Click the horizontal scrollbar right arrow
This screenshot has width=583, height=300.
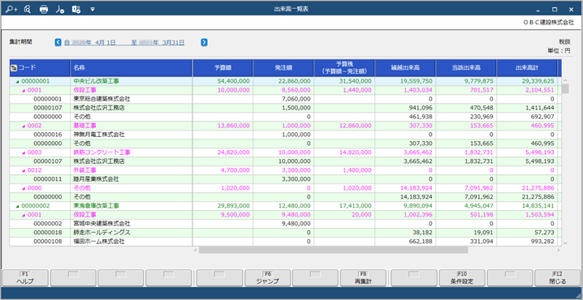tap(559, 251)
